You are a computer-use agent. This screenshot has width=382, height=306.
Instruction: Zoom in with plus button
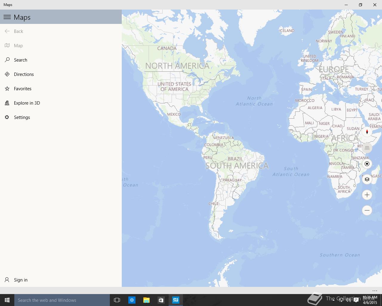pos(367,195)
